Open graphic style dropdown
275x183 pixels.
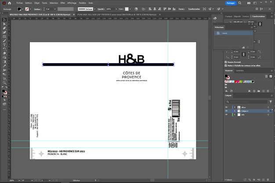coord(130,9)
